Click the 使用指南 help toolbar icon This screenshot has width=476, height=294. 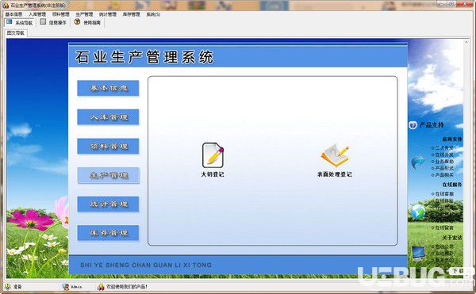77,22
